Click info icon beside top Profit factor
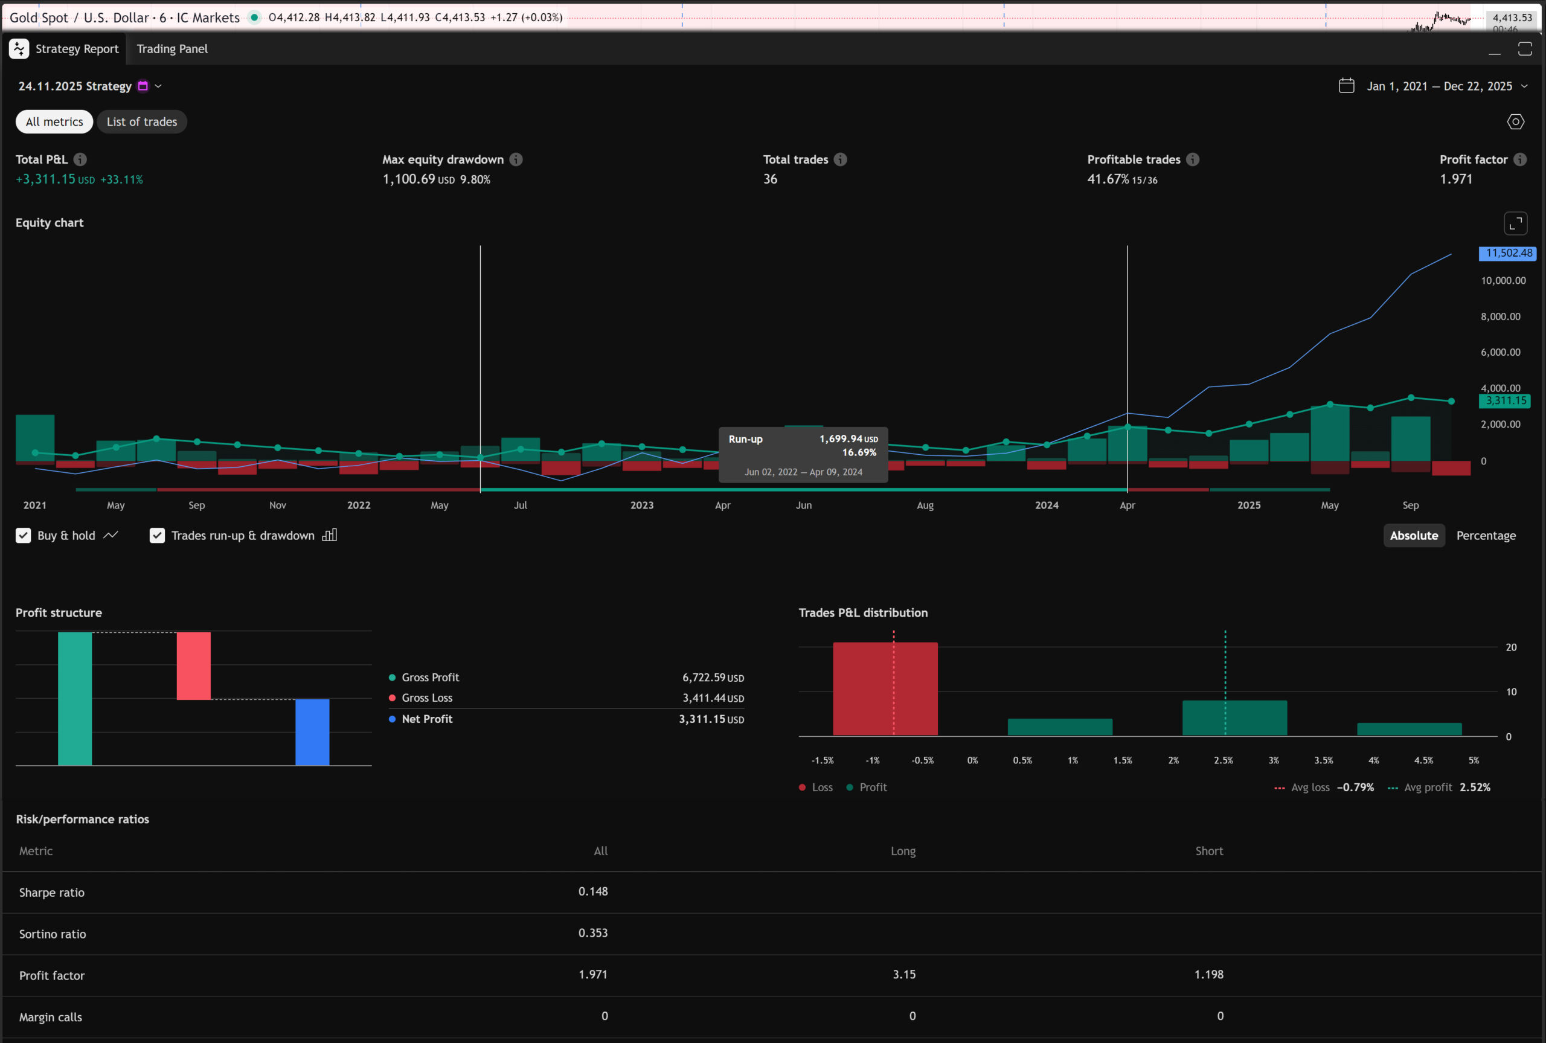1546x1043 pixels. point(1520,159)
